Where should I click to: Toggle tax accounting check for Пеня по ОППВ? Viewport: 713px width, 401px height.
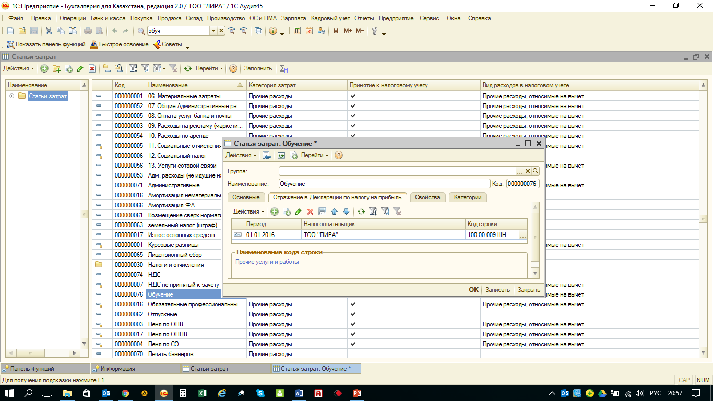tap(353, 334)
